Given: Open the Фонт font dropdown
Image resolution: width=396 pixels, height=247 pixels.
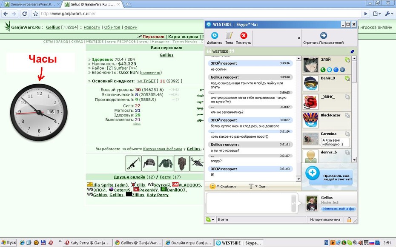Looking at the screenshot, I should (258, 186).
